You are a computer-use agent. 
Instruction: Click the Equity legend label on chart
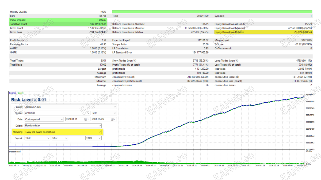coord(21,93)
